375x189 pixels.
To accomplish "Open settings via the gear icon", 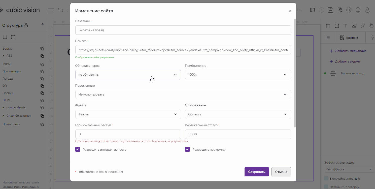I will (349, 10).
